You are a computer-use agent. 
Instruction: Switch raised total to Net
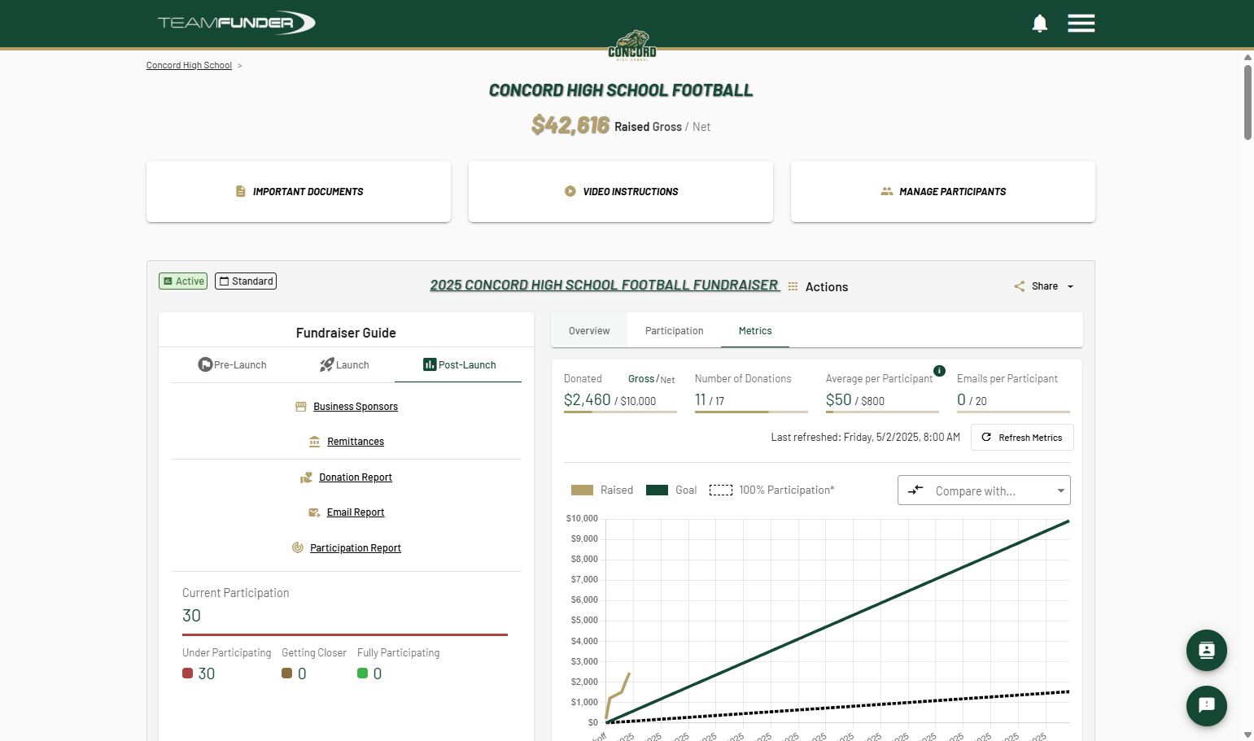(701, 127)
